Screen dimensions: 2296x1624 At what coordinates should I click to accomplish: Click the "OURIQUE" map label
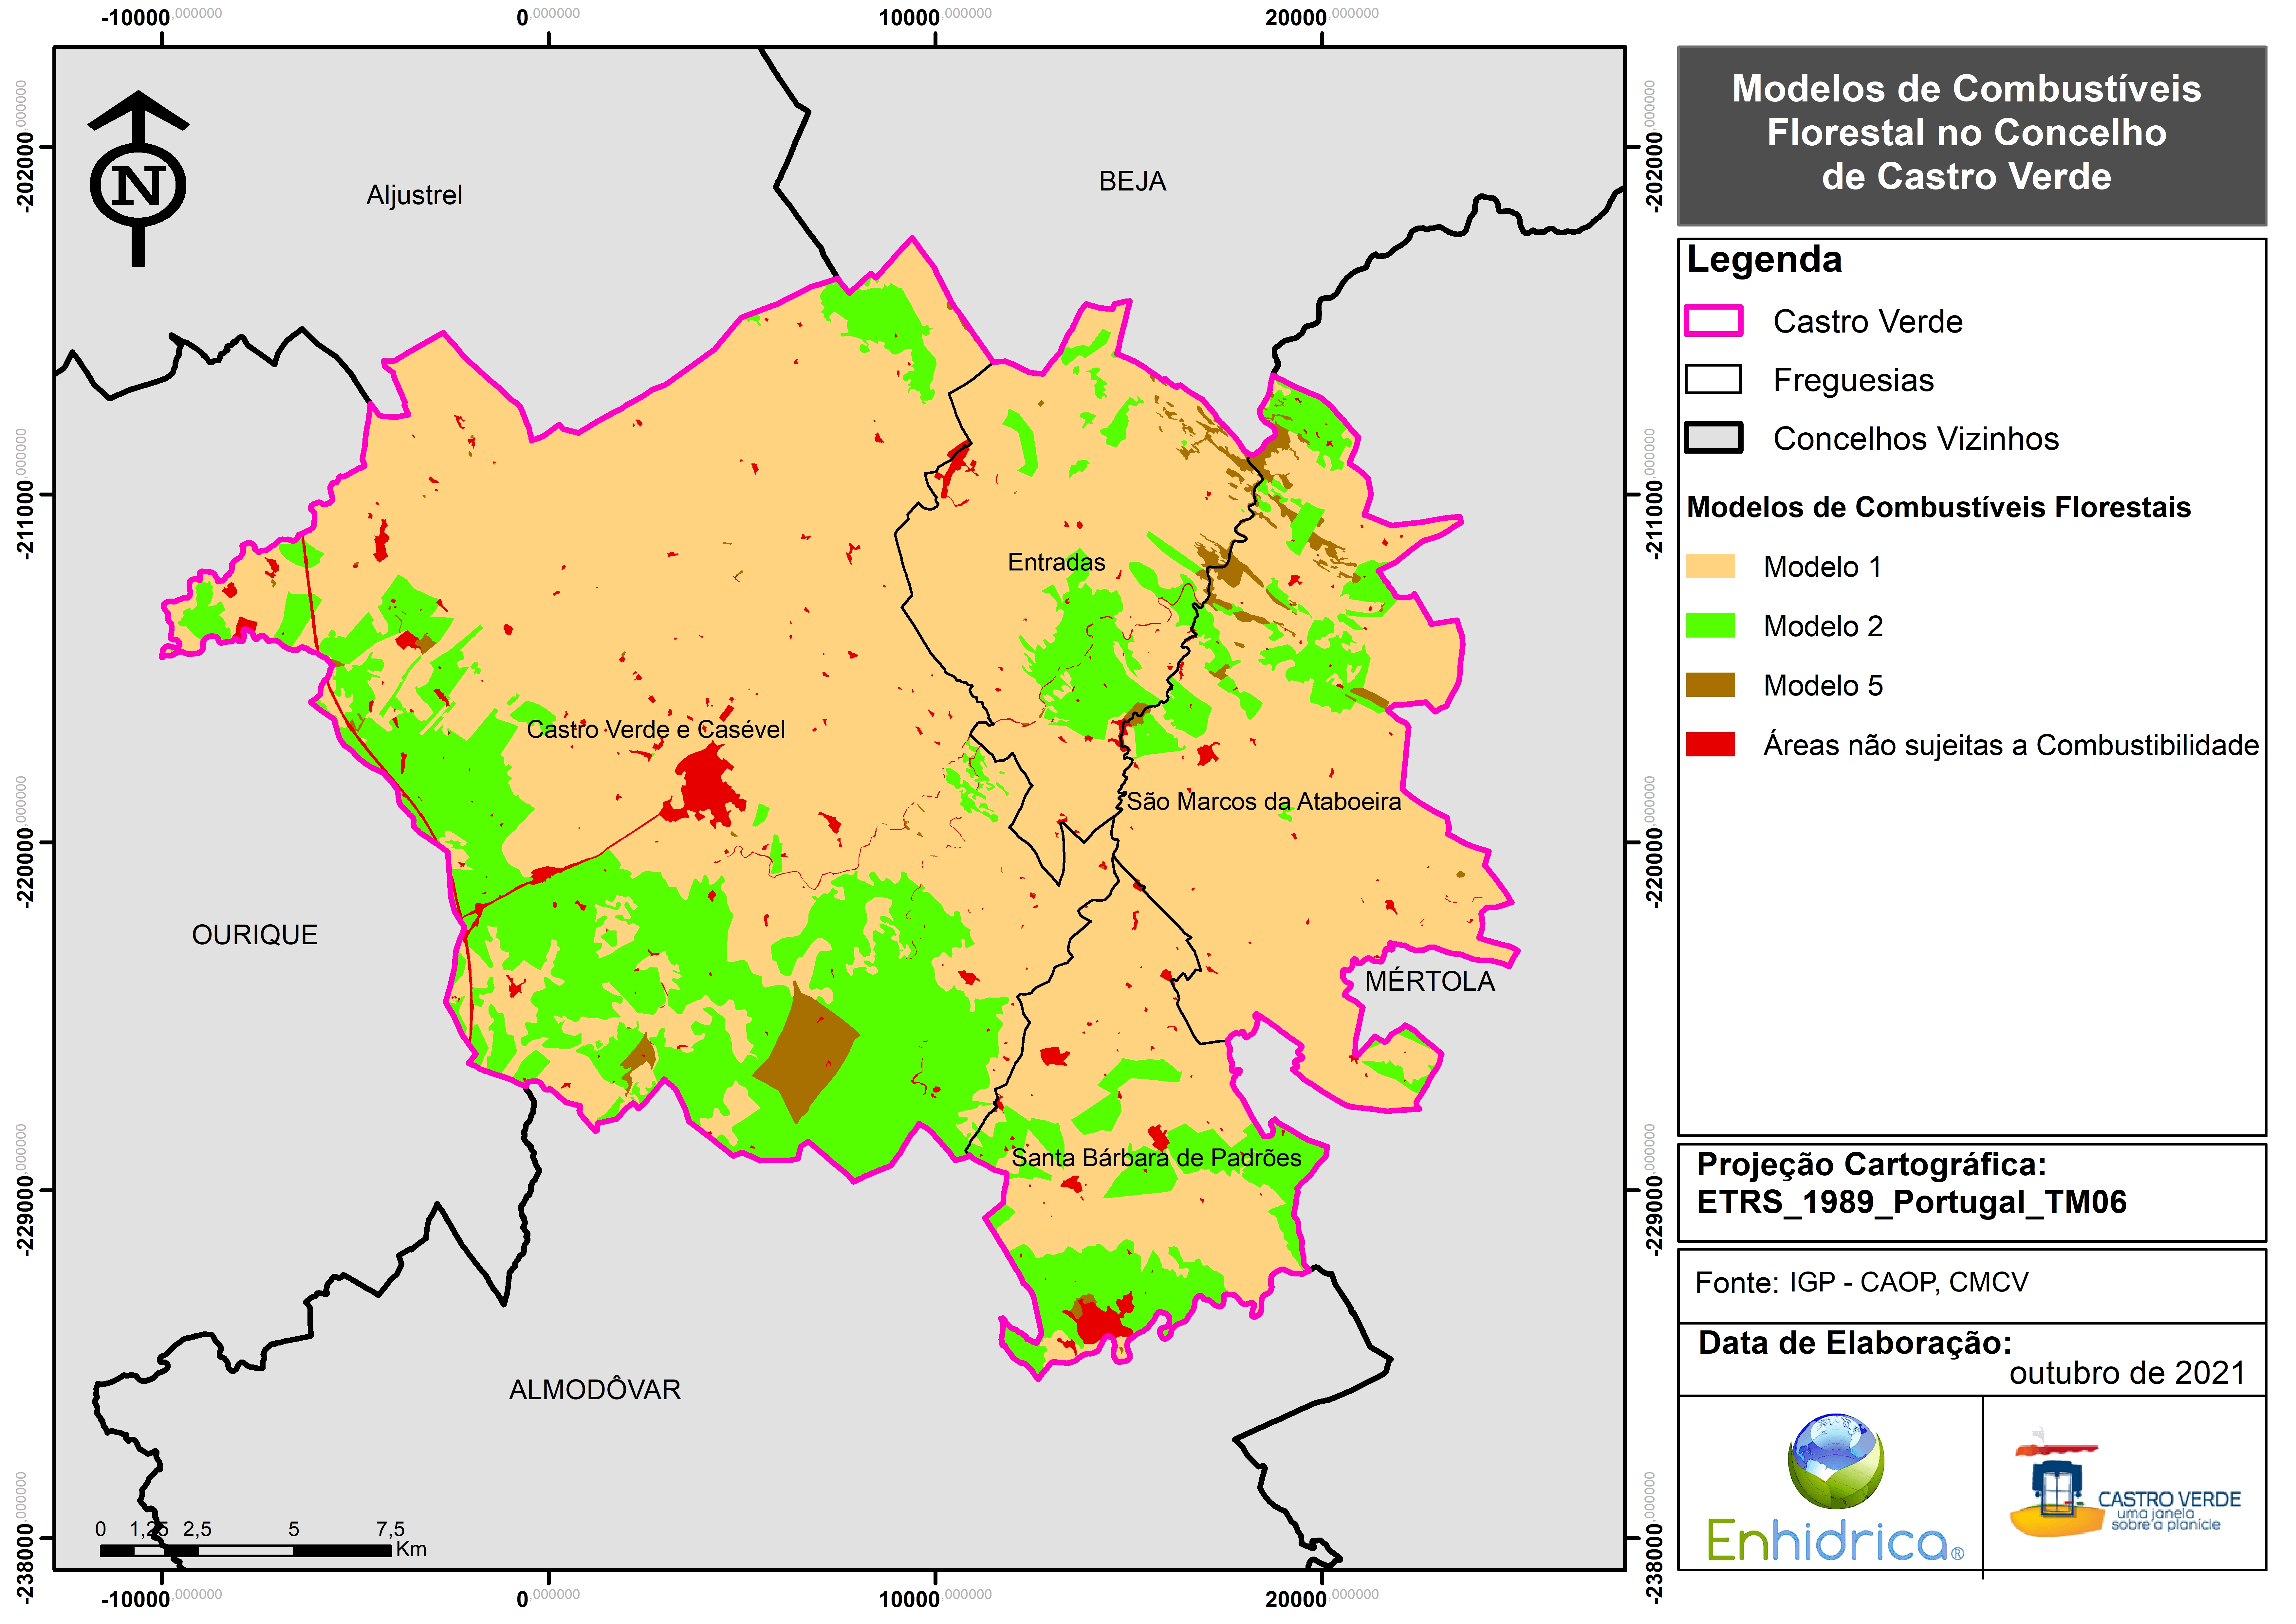click(x=255, y=935)
